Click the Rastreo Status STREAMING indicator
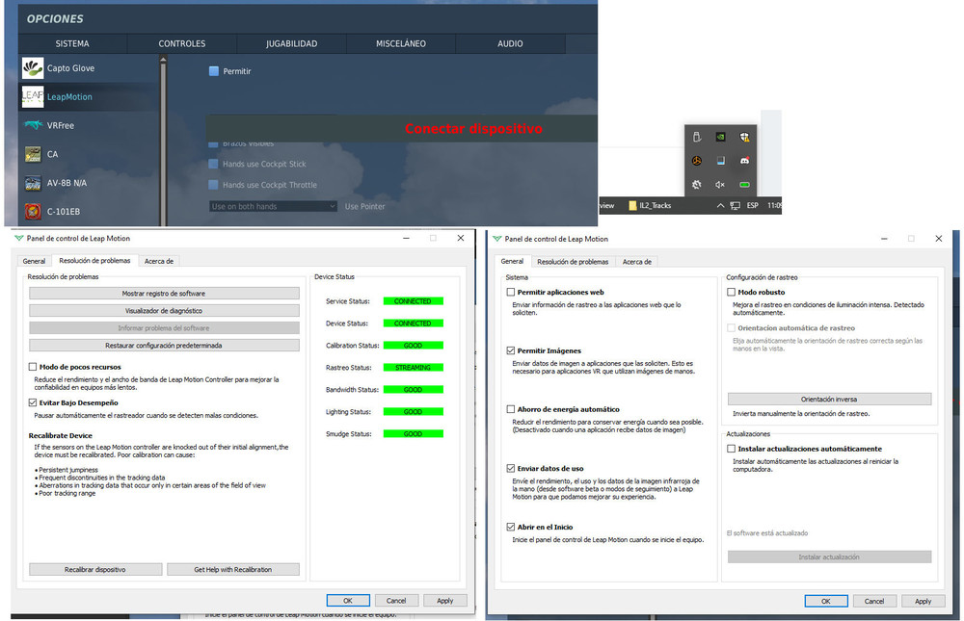This screenshot has width=964, height=621. 414,368
